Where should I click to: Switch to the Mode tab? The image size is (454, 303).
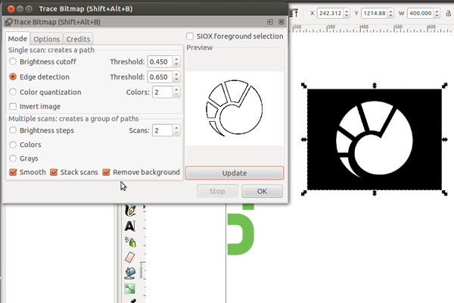17,39
